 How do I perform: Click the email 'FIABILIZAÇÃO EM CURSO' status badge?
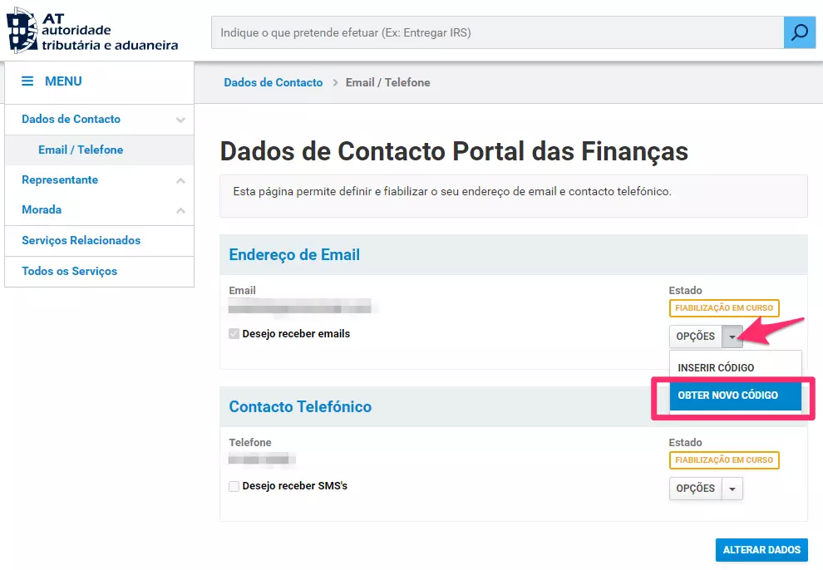[x=724, y=307]
